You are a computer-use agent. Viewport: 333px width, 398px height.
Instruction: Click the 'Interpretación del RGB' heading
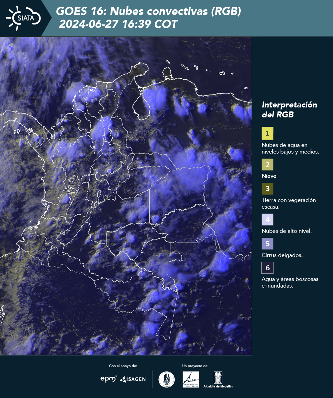(290, 110)
